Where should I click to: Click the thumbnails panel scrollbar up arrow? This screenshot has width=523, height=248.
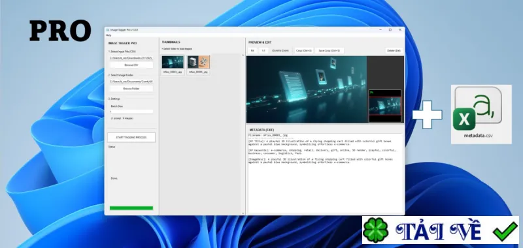tap(243, 55)
